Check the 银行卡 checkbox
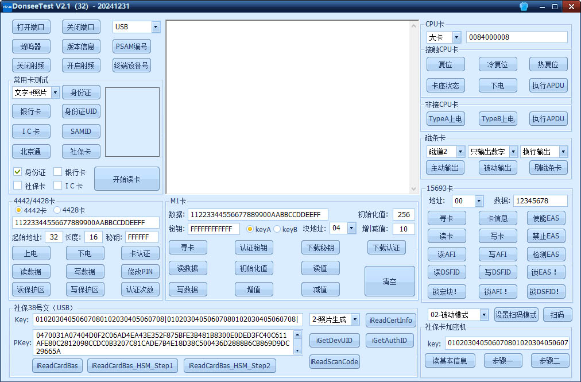The image size is (581, 382). [x=59, y=171]
